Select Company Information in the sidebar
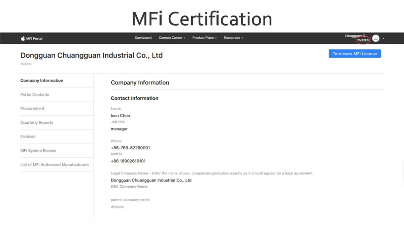The width and height of the screenshot is (404, 232). tap(42, 80)
